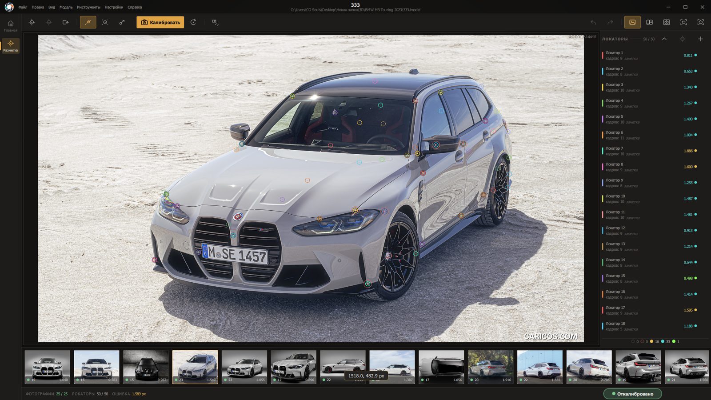Toggle the photo view mode button
Screen dimensions: 711x400
(632, 22)
